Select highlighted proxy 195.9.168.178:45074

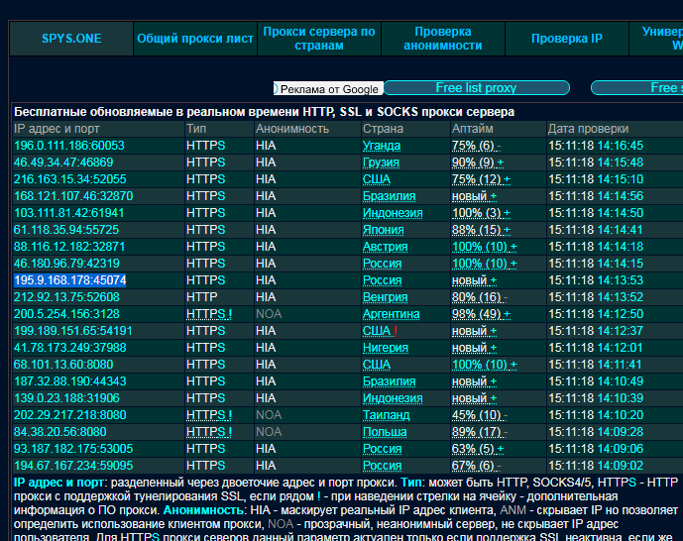point(69,280)
